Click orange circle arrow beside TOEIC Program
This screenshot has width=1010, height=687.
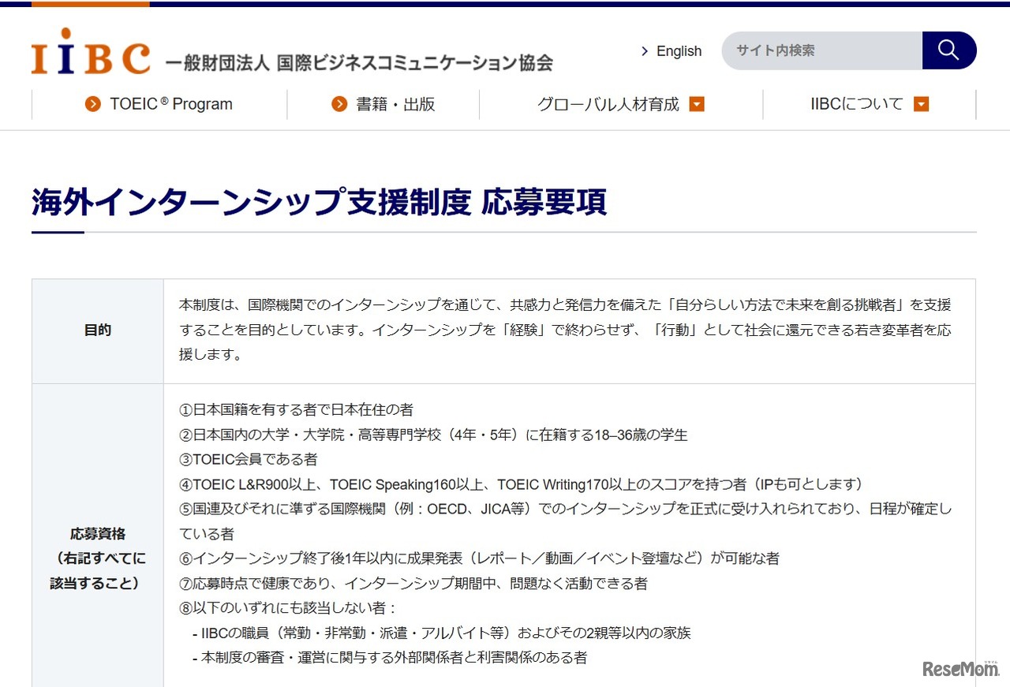(x=93, y=103)
